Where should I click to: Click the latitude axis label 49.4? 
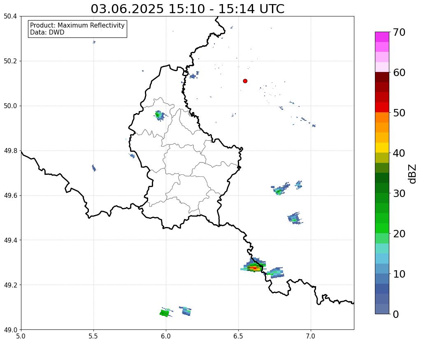pyautogui.click(x=10, y=240)
